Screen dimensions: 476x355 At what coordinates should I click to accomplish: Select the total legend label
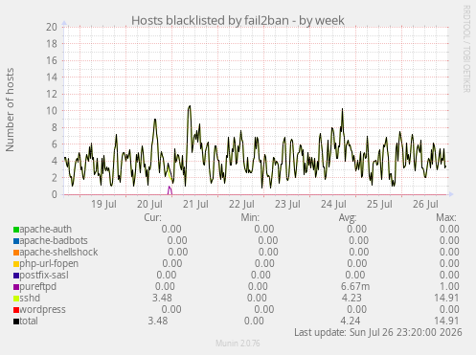coord(29,321)
